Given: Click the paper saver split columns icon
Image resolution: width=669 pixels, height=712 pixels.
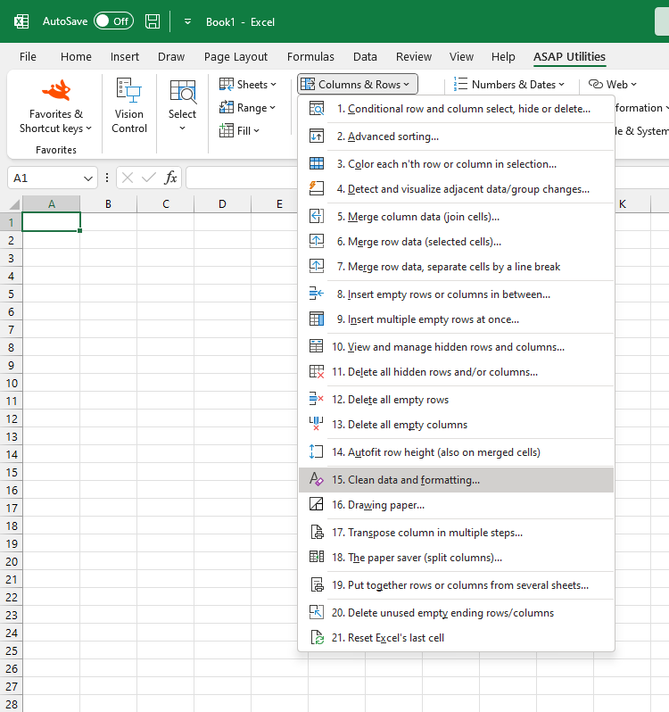Looking at the screenshot, I should 317,558.
